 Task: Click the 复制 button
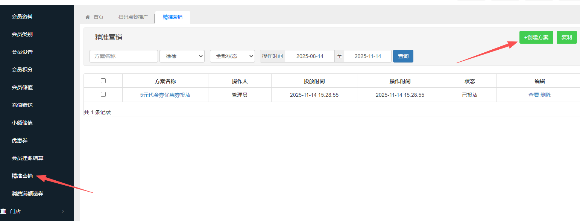[566, 37]
